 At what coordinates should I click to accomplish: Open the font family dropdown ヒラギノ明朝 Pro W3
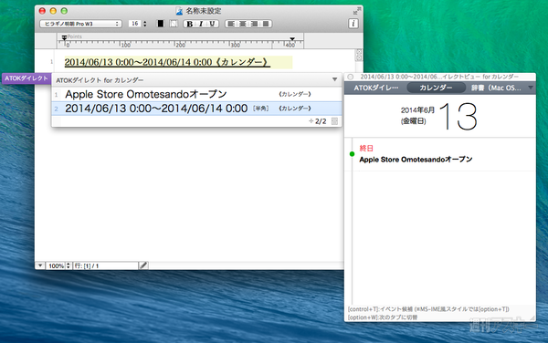pos(80,24)
